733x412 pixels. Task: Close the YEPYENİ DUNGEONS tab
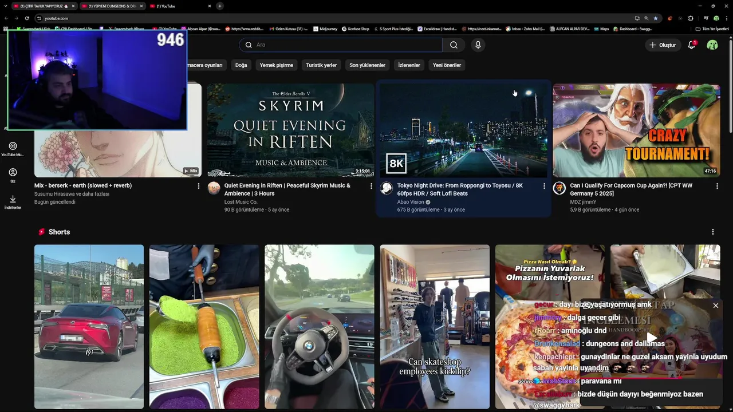[141, 6]
